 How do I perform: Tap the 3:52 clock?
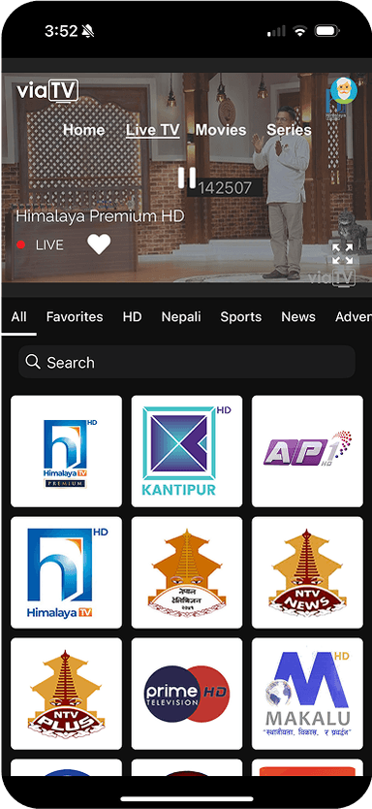pyautogui.click(x=60, y=31)
